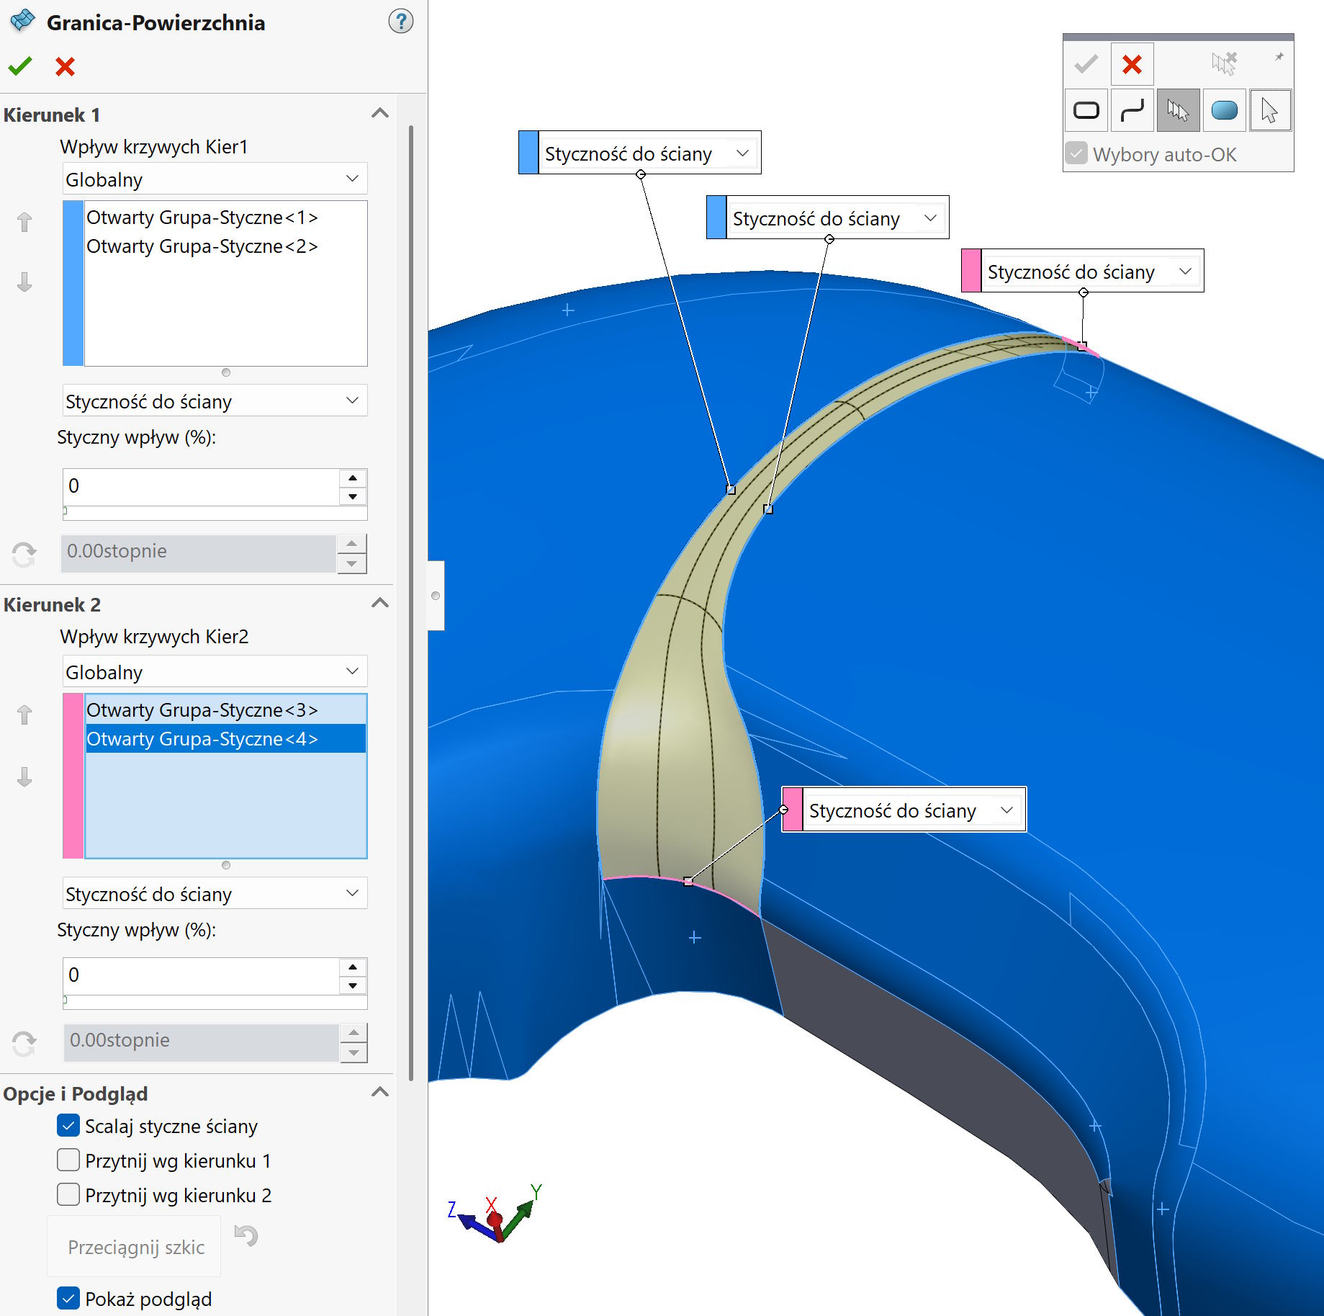Enable Przytnij wg kierunku 1
Image resolution: width=1324 pixels, height=1316 pixels.
68,1160
